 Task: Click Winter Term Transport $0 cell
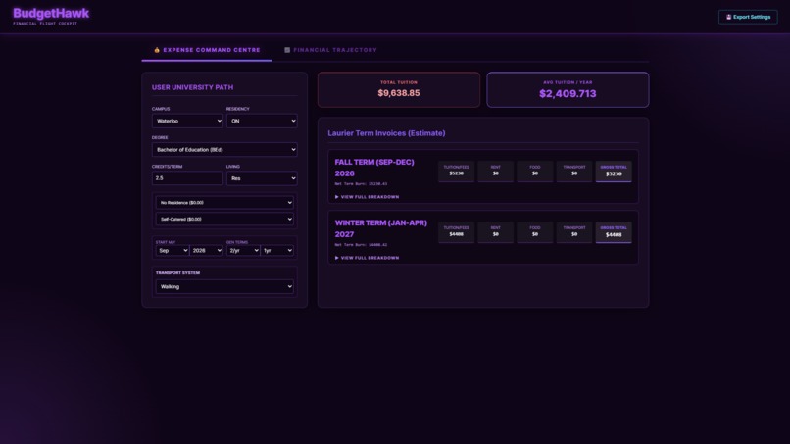click(573, 232)
